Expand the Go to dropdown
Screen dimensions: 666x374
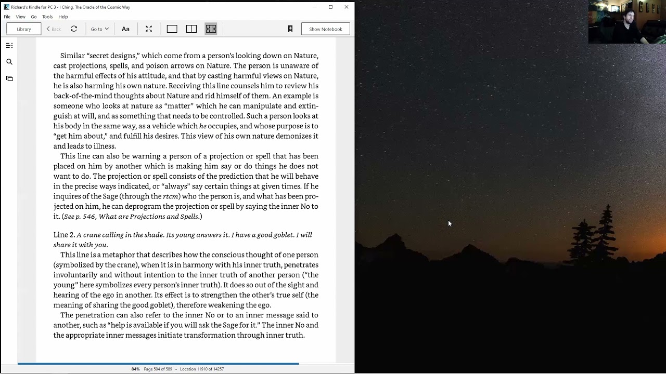point(99,29)
